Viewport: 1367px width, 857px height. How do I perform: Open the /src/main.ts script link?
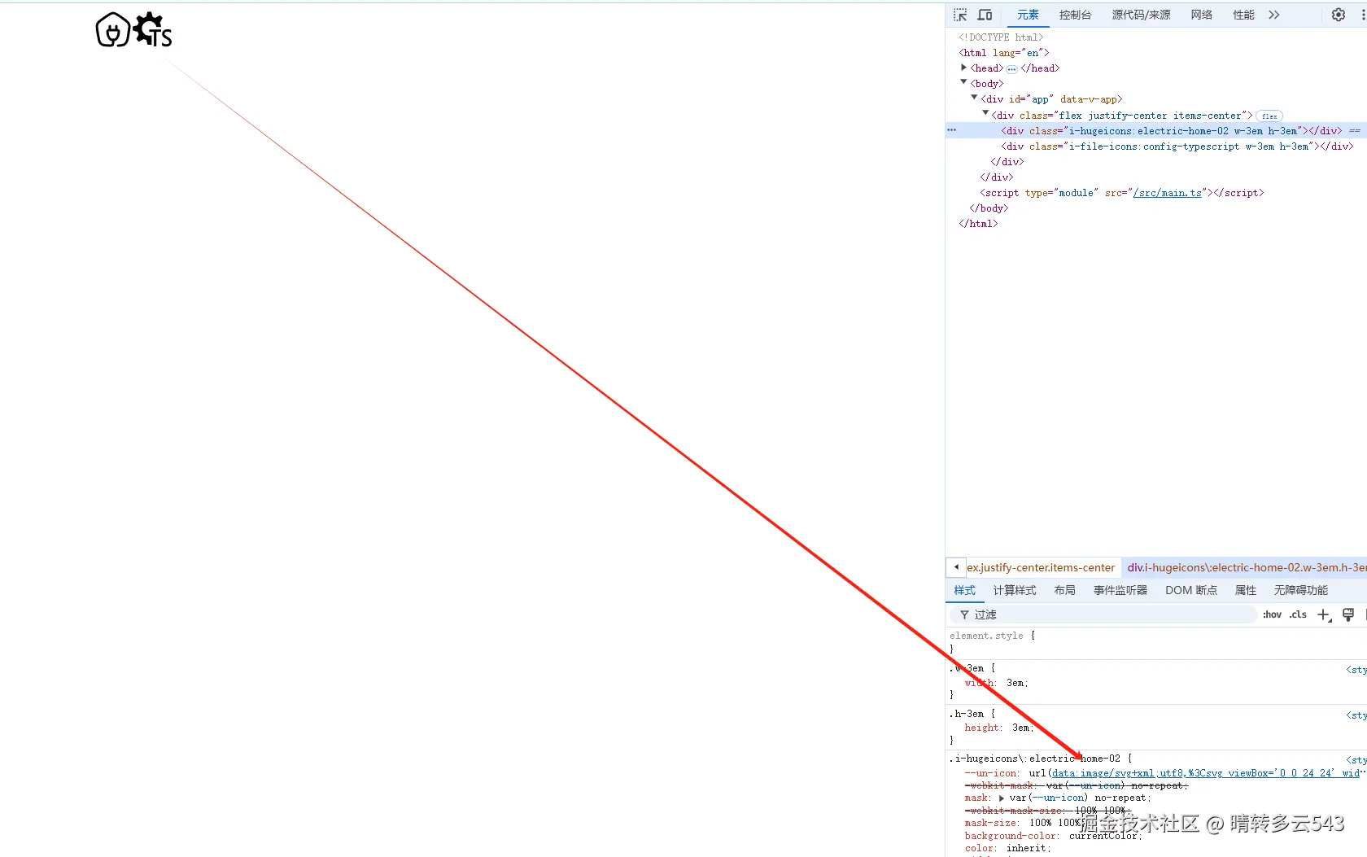pyautogui.click(x=1167, y=193)
